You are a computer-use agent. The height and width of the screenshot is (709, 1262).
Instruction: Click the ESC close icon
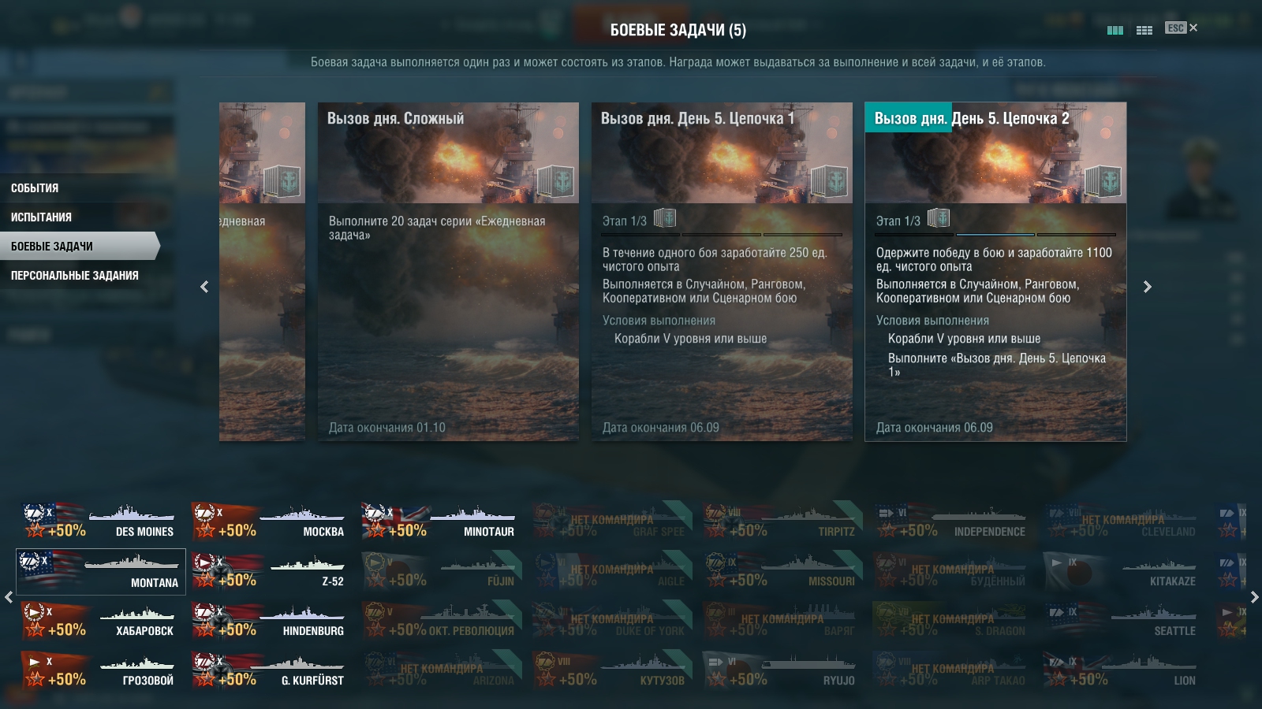(x=1181, y=28)
